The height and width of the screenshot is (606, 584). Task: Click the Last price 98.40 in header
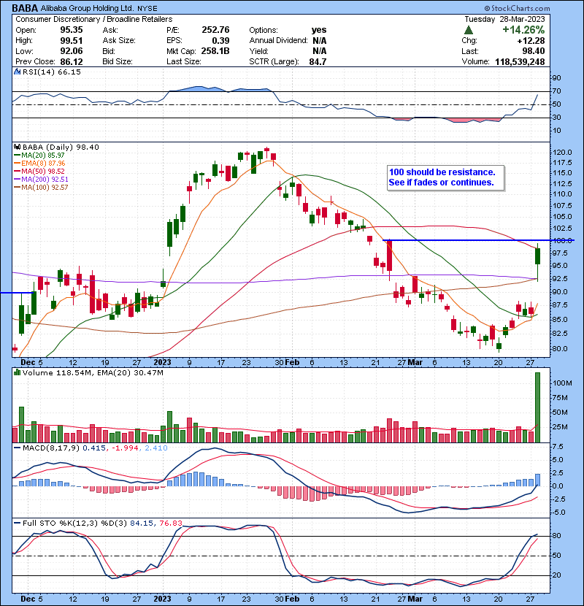534,51
